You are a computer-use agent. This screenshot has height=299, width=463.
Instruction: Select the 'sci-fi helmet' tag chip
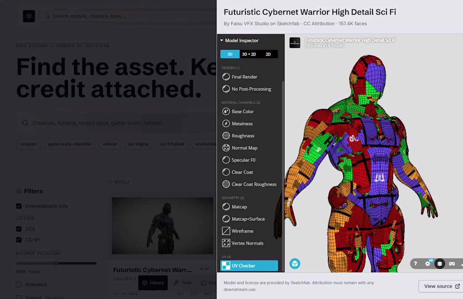tap(172, 144)
